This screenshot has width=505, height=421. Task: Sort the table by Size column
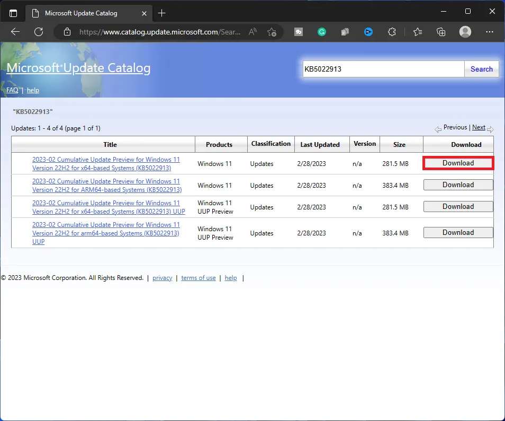(399, 145)
